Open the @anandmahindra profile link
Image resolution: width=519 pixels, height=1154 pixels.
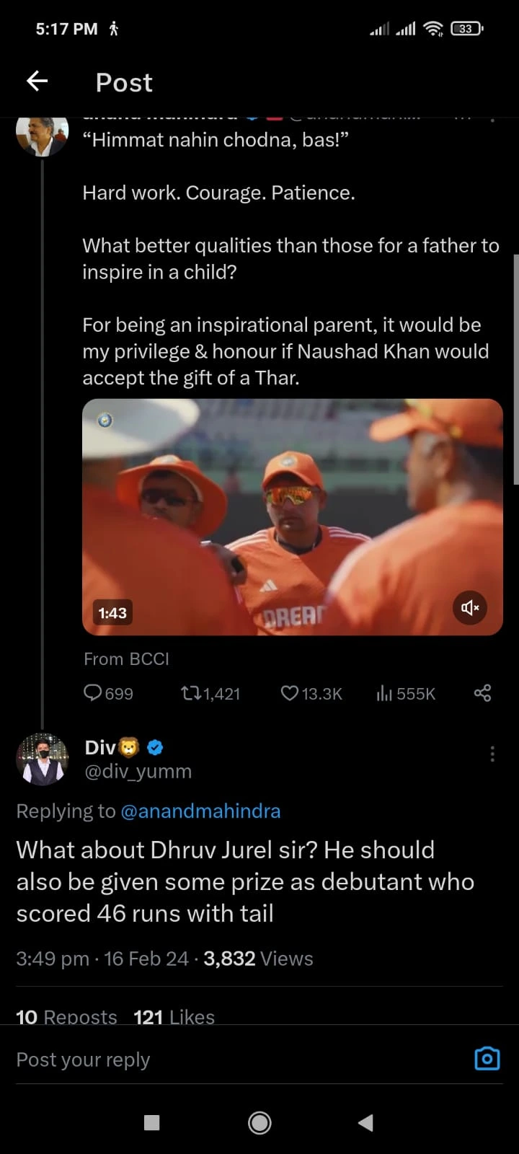(x=201, y=811)
